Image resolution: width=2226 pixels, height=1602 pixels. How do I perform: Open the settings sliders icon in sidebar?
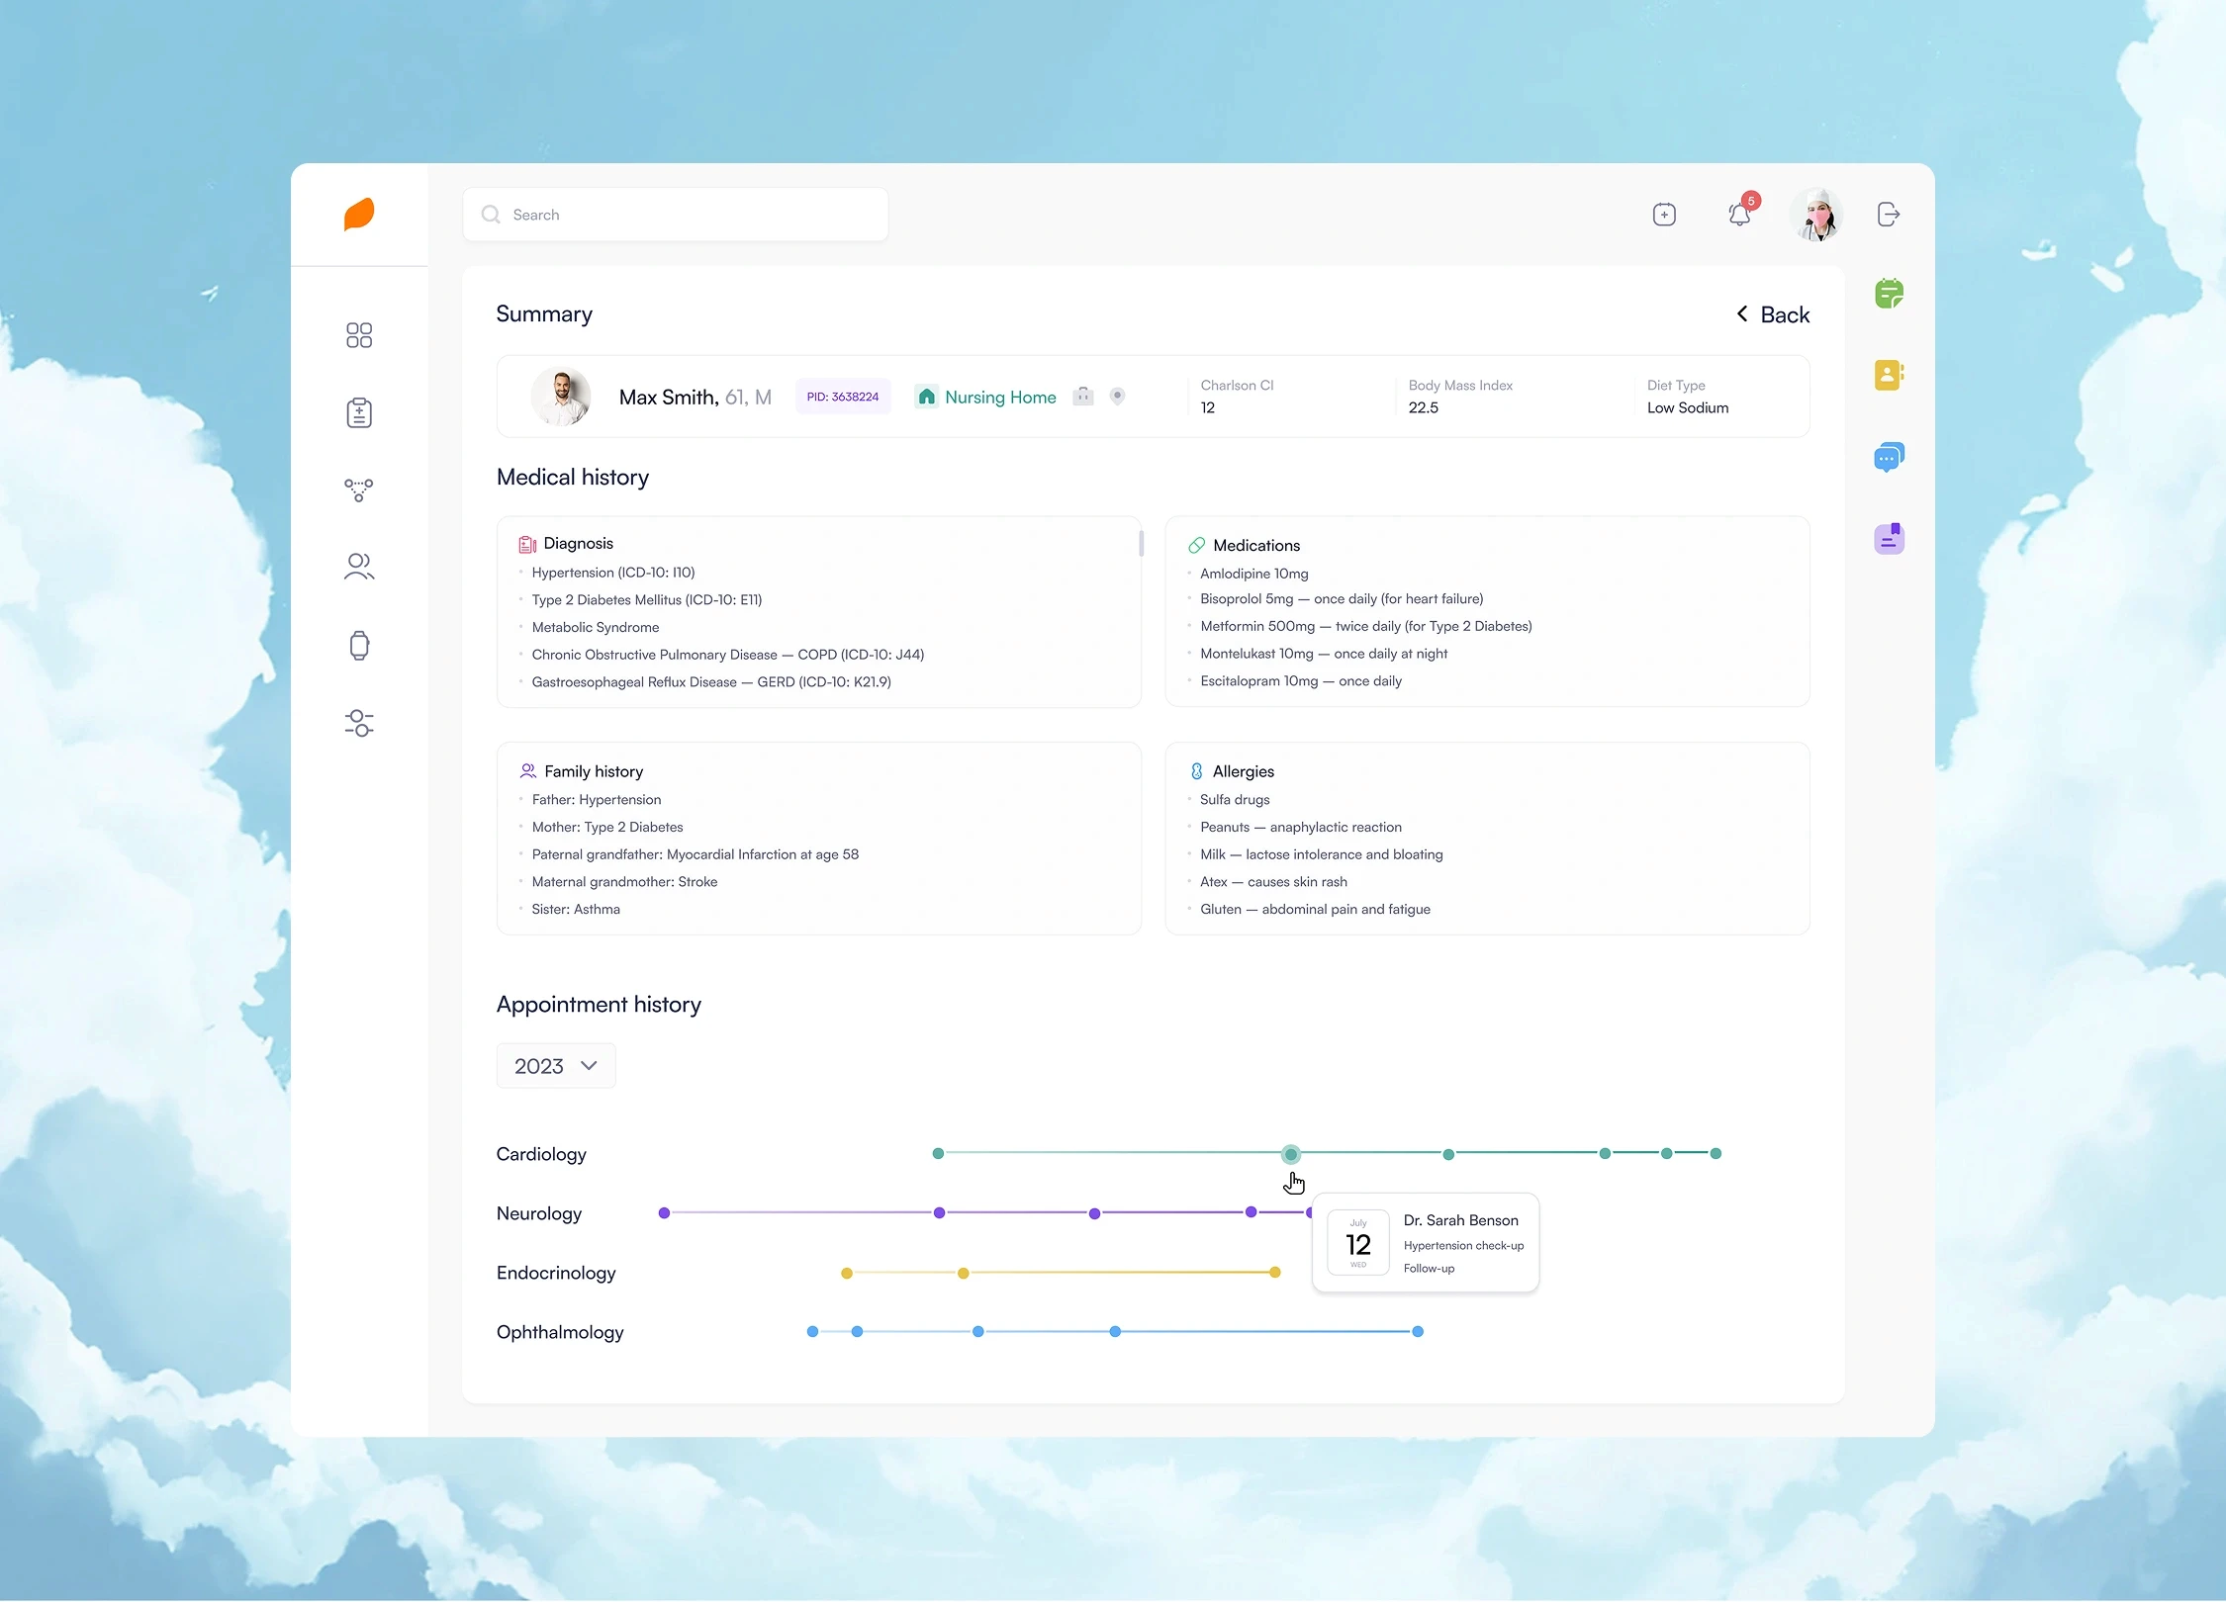coord(359,723)
